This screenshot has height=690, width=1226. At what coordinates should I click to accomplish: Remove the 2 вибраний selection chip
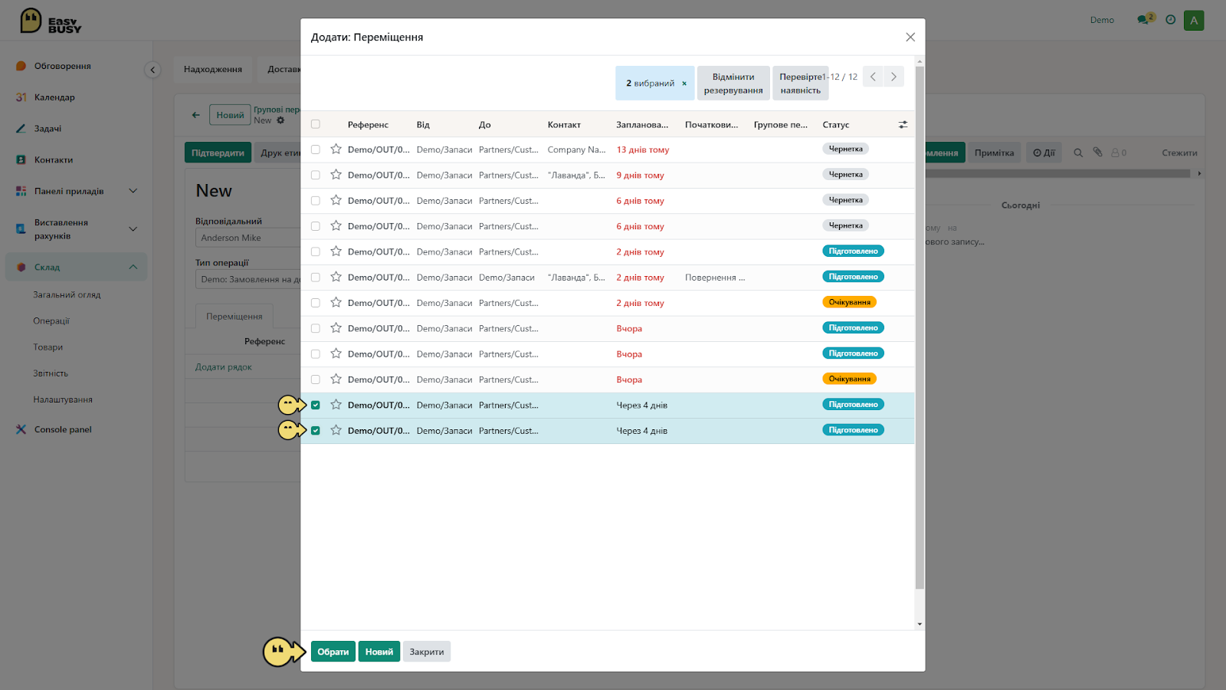[x=684, y=84]
